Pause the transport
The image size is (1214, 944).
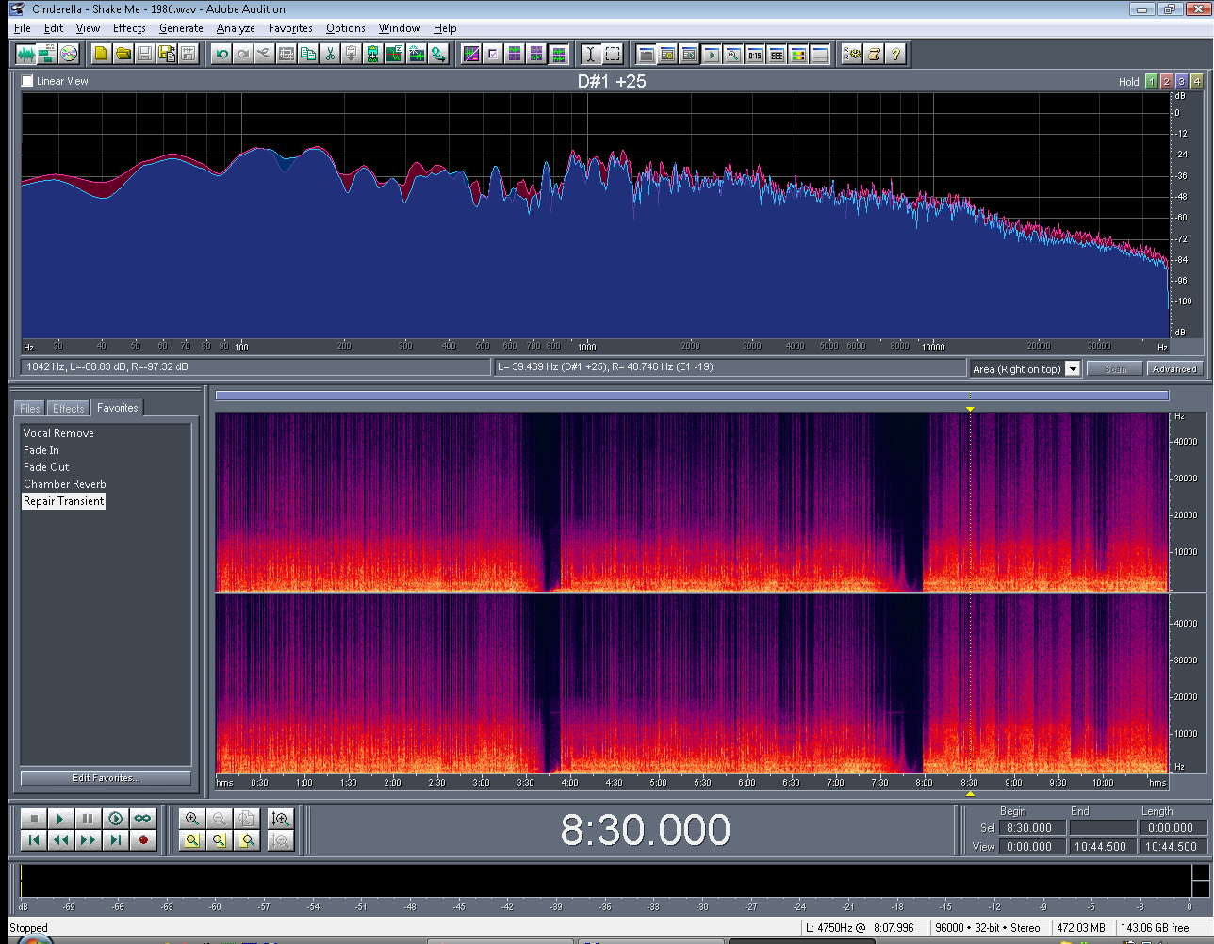click(x=88, y=819)
